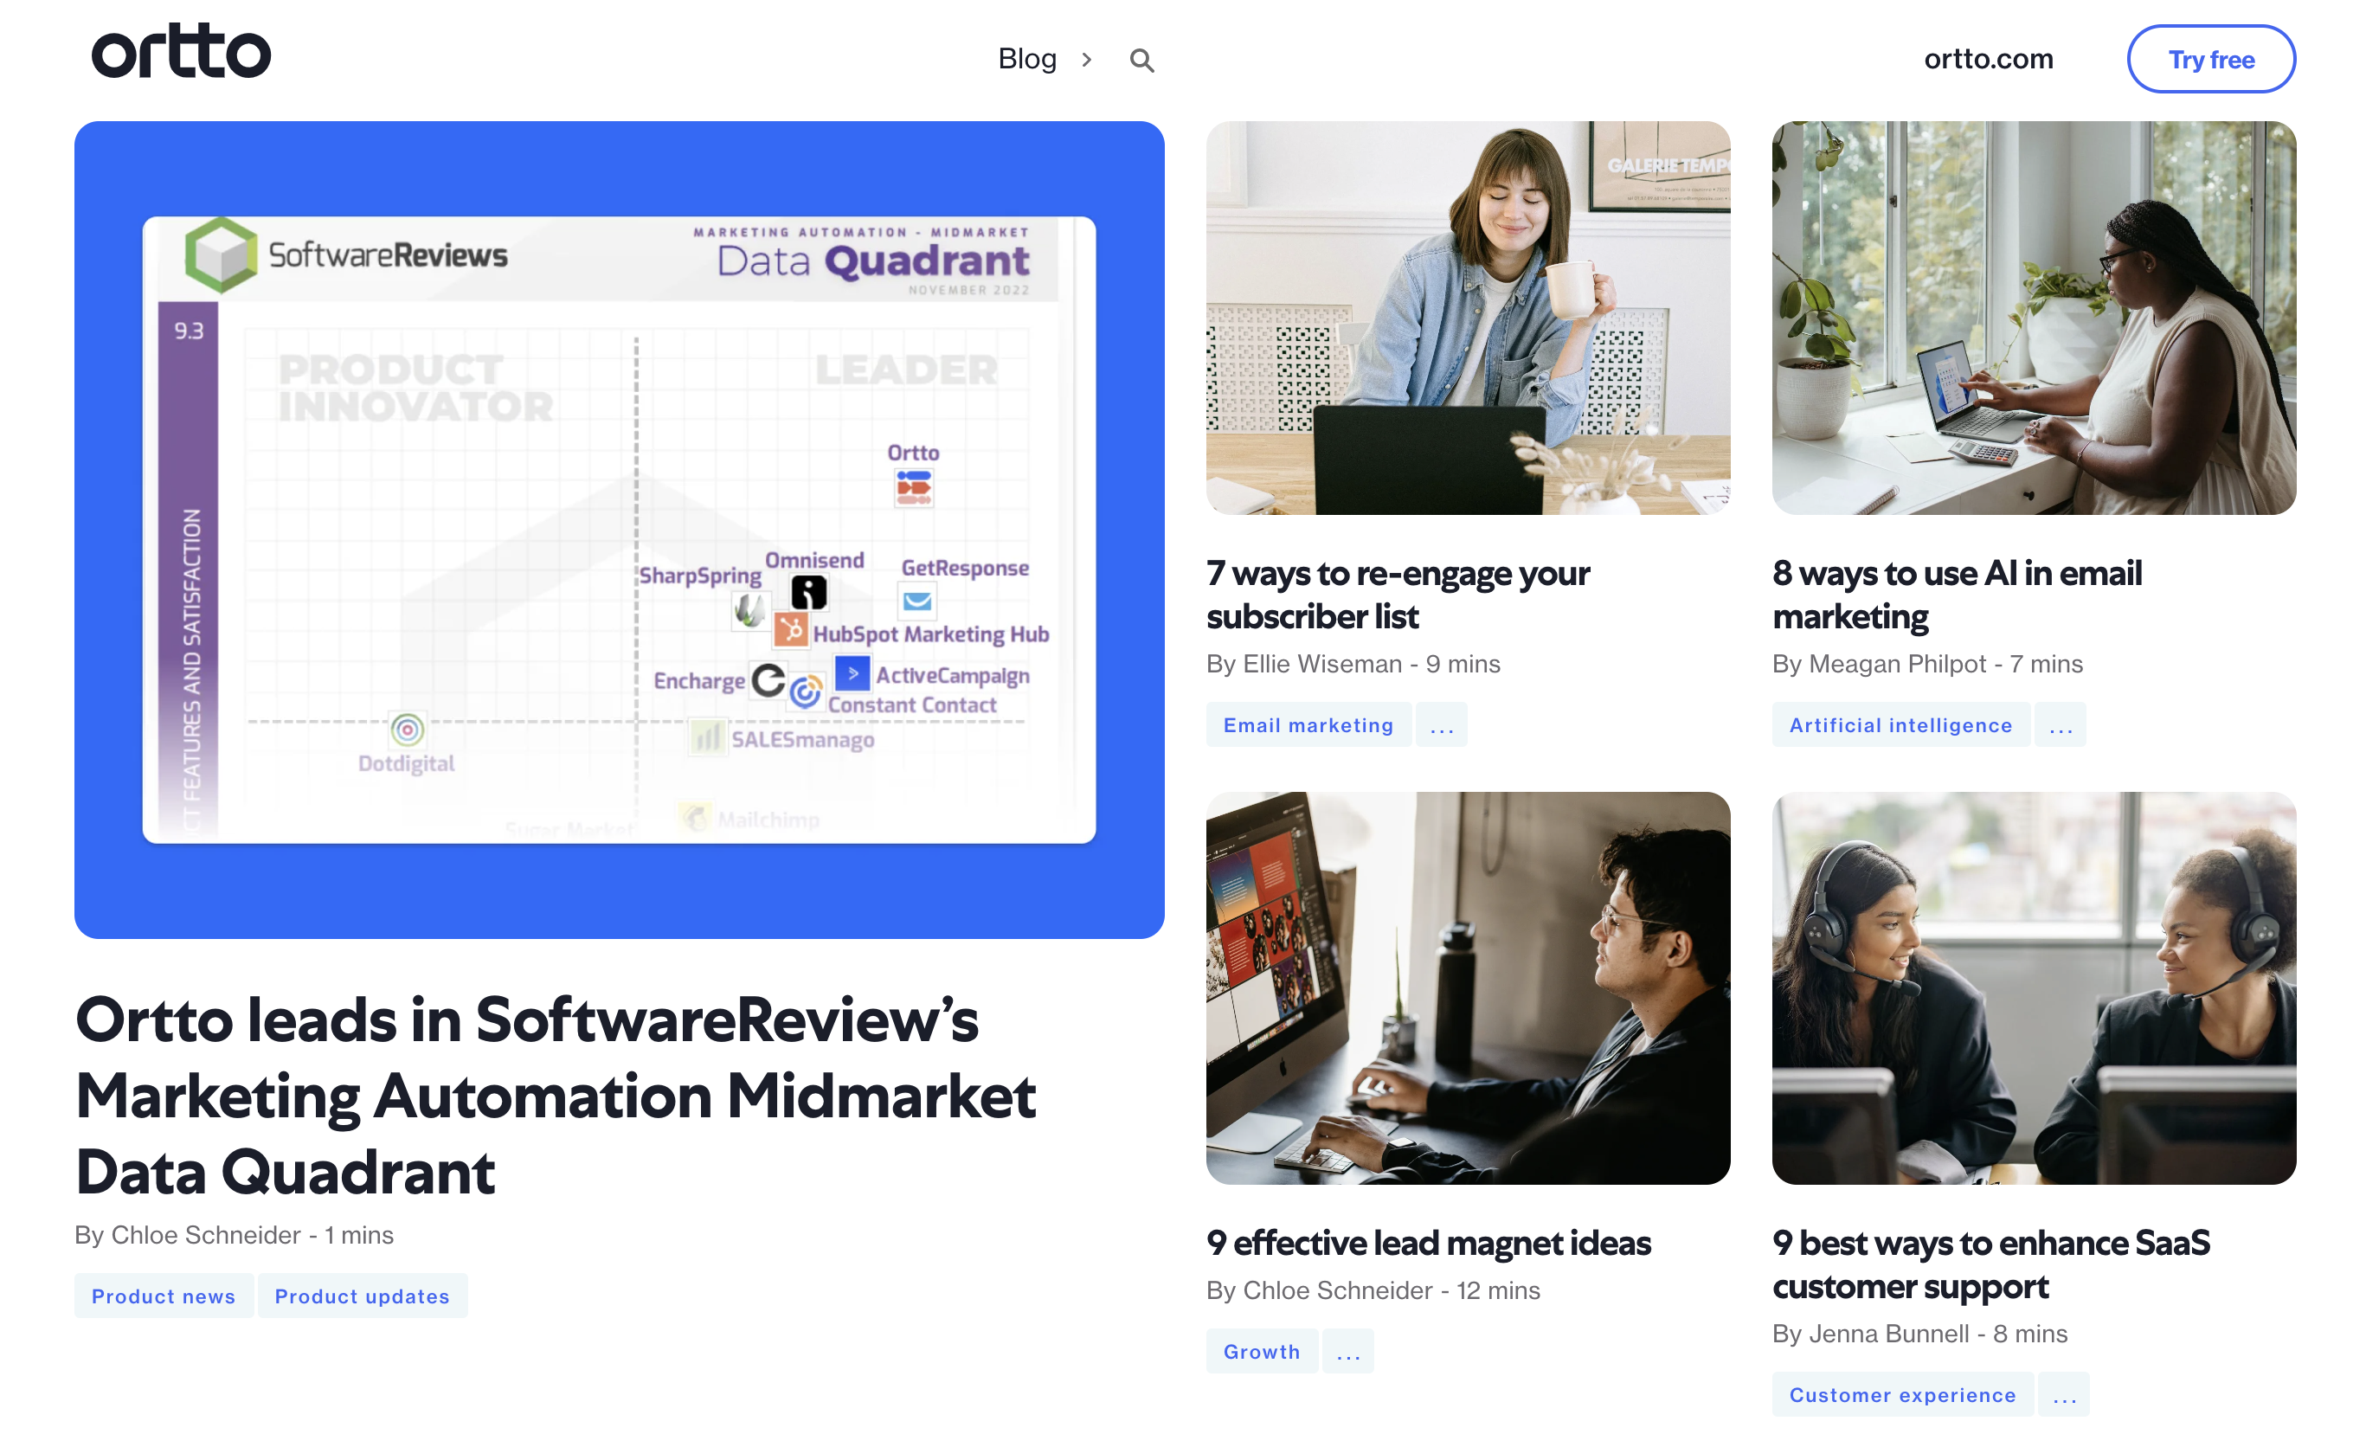Click the ellipsis icon next to Artificial intelligence tag
The height and width of the screenshot is (1447, 2366).
click(x=2063, y=725)
